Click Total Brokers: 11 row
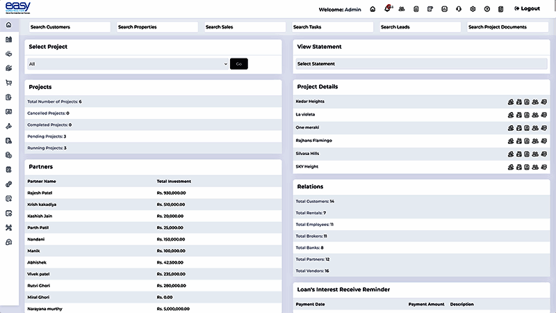Image resolution: width=556 pixels, height=313 pixels. tap(421, 236)
